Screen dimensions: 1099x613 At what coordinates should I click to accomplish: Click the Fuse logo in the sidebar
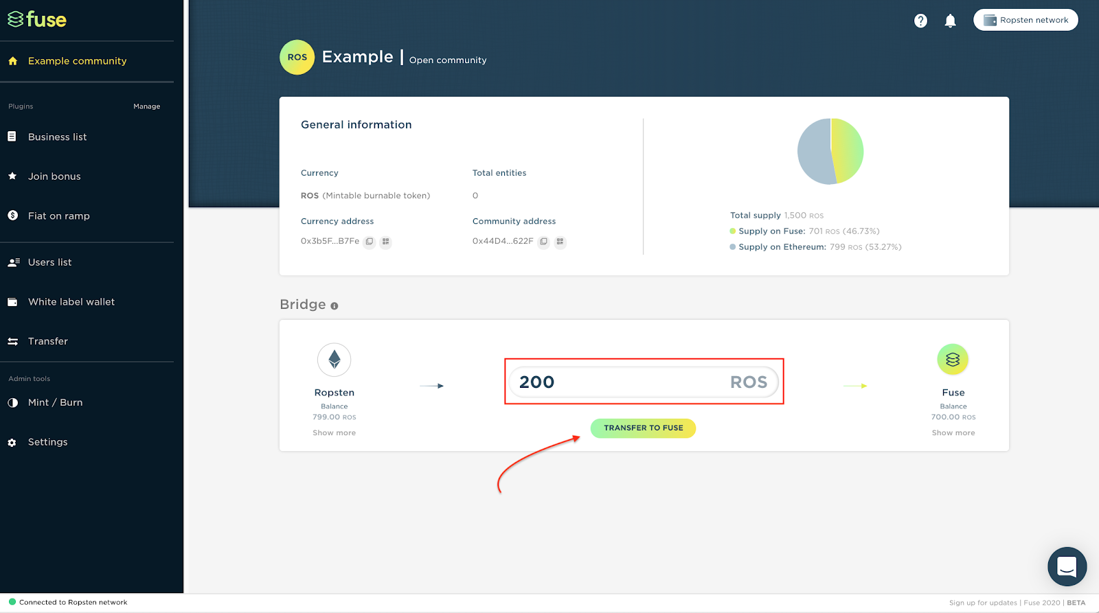(37, 19)
